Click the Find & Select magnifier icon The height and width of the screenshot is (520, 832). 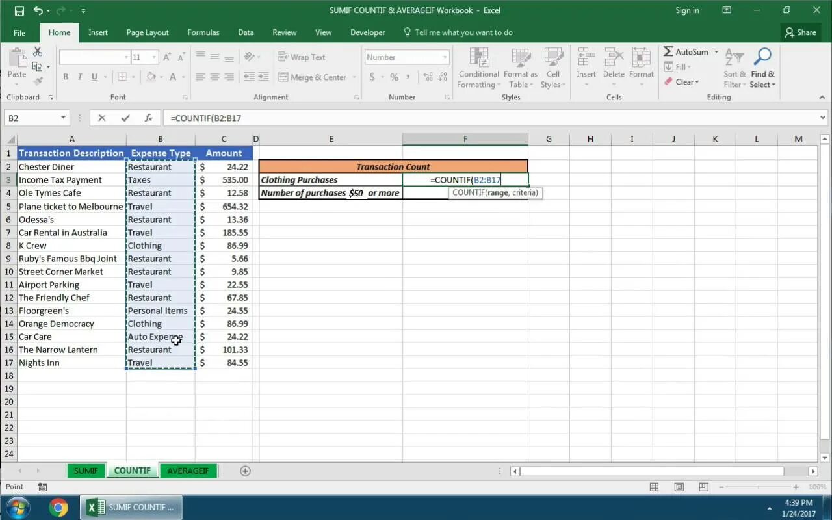pos(762,57)
